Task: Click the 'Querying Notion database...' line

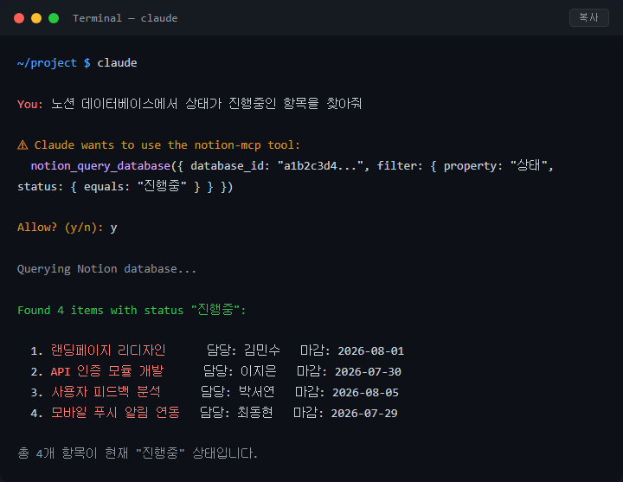Action: [107, 269]
